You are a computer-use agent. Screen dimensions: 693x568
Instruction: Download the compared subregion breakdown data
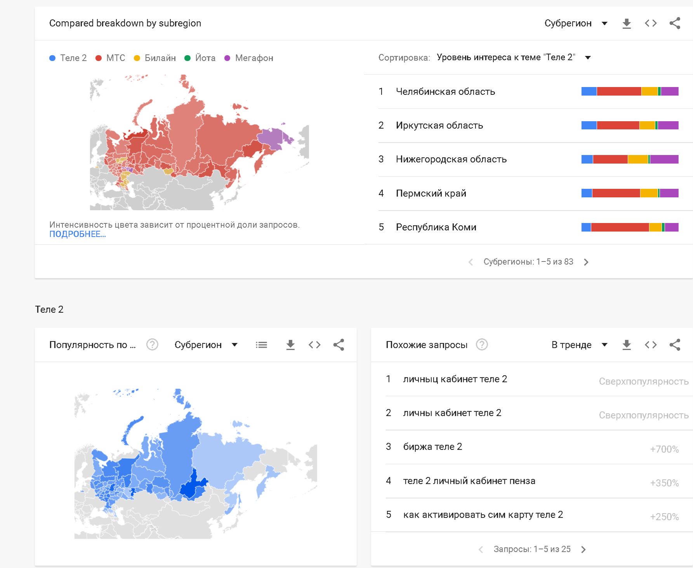click(626, 23)
